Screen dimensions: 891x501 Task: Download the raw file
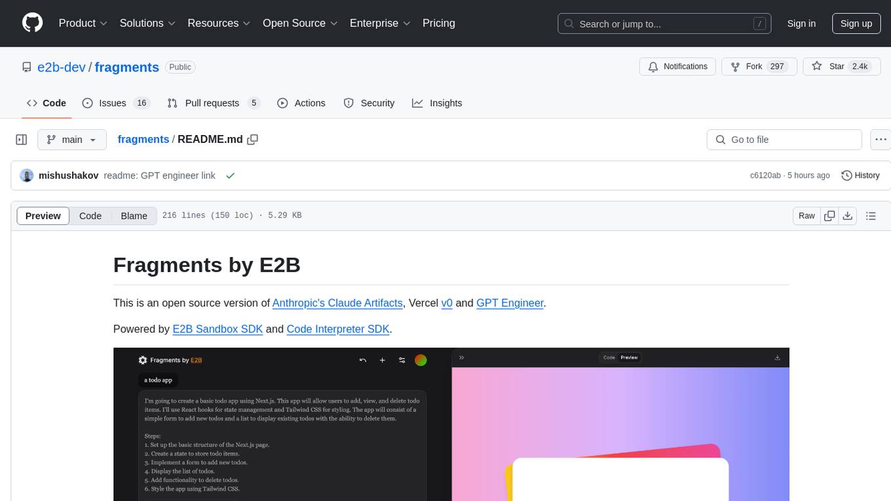848,216
